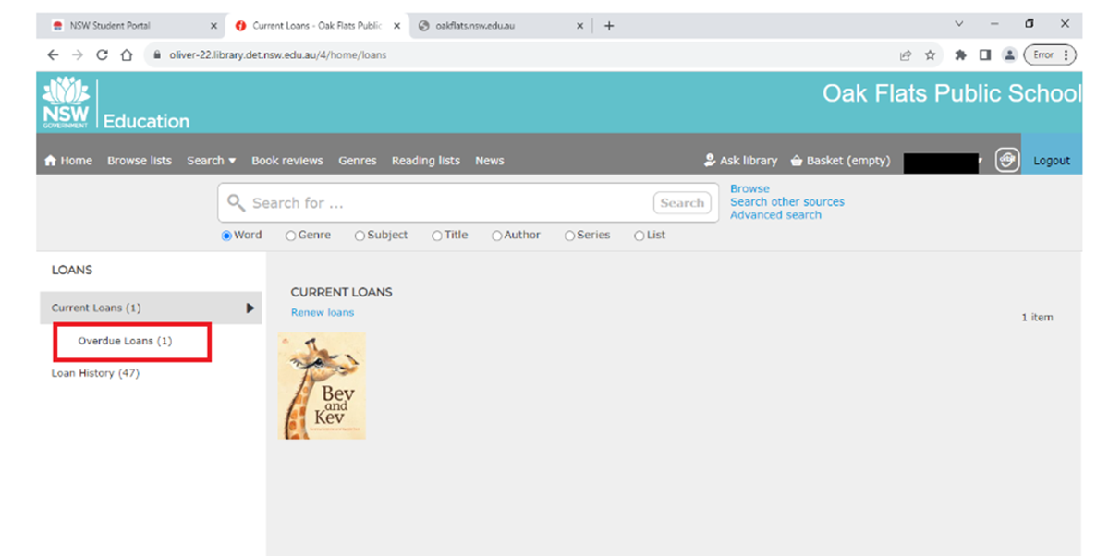Switch to the NSW Student Portal tab
This screenshot has width=1109, height=556.
(111, 26)
